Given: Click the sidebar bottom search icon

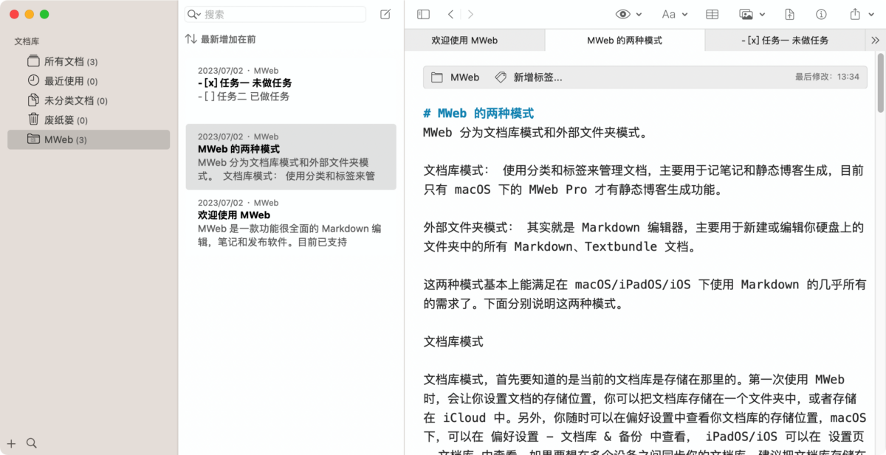Looking at the screenshot, I should pos(31,443).
